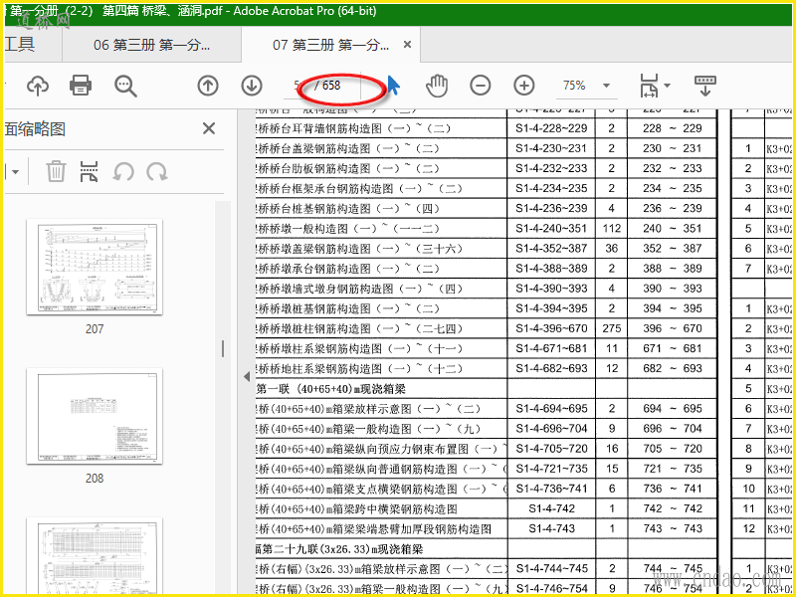The height and width of the screenshot is (597, 796).
Task: Close the page thumbnails panel
Action: click(209, 128)
